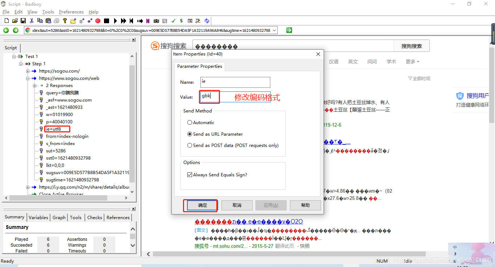Screen dimensions: 495x267
Task: Click the purple N navigation mode icon
Action: pos(148,21)
